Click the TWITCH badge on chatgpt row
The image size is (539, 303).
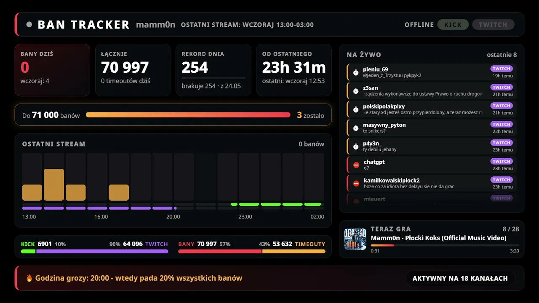click(502, 161)
